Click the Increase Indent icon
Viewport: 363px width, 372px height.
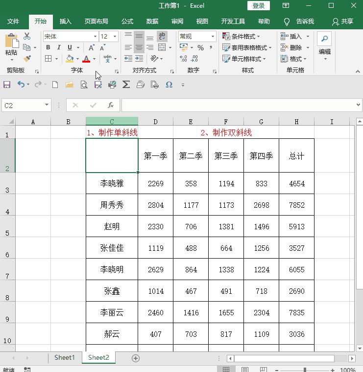click(x=139, y=58)
